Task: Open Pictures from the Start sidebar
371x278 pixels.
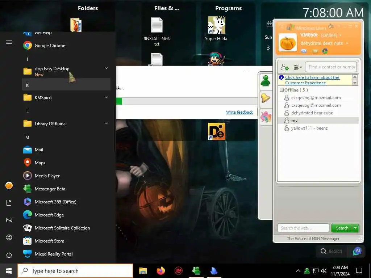Action: [9, 220]
